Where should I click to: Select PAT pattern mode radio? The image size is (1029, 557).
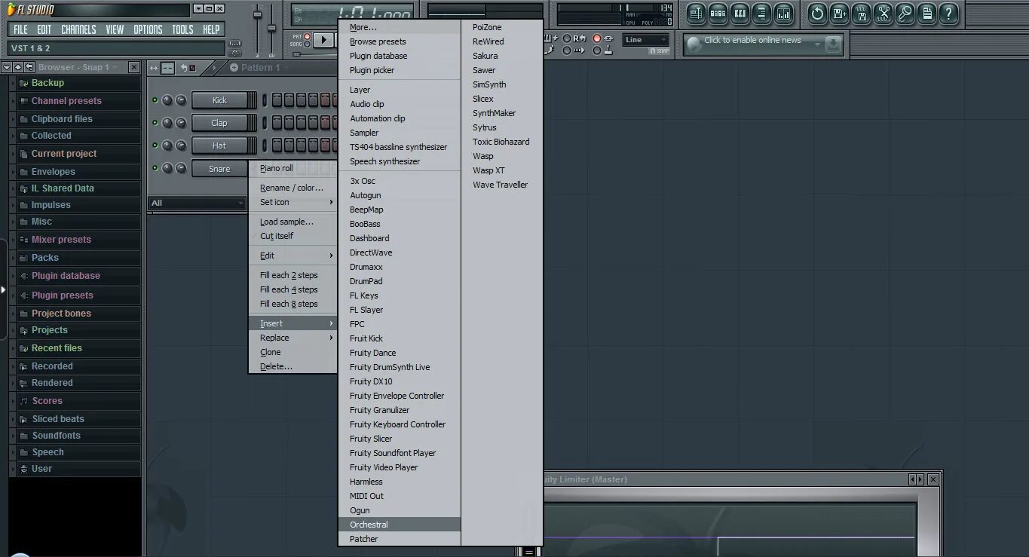pos(307,36)
